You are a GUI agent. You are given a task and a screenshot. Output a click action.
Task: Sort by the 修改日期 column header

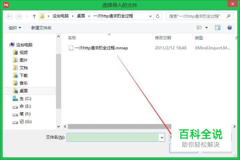(163, 38)
